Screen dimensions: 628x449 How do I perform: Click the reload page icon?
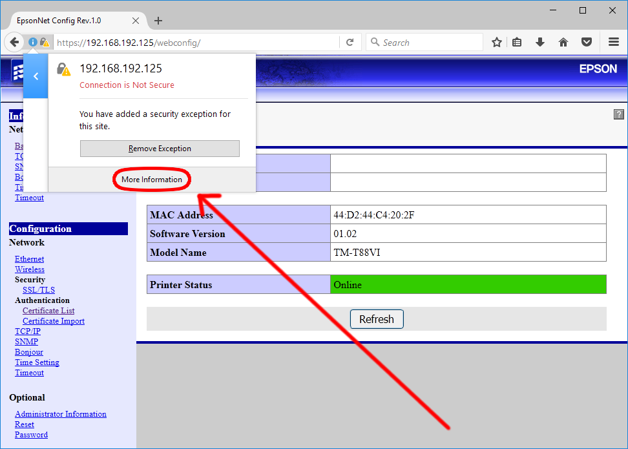click(x=350, y=43)
